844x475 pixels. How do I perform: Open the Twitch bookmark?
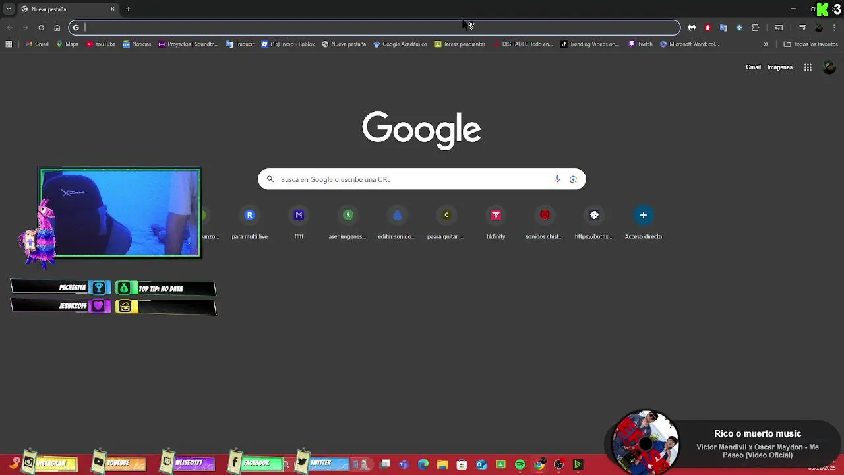(x=641, y=44)
